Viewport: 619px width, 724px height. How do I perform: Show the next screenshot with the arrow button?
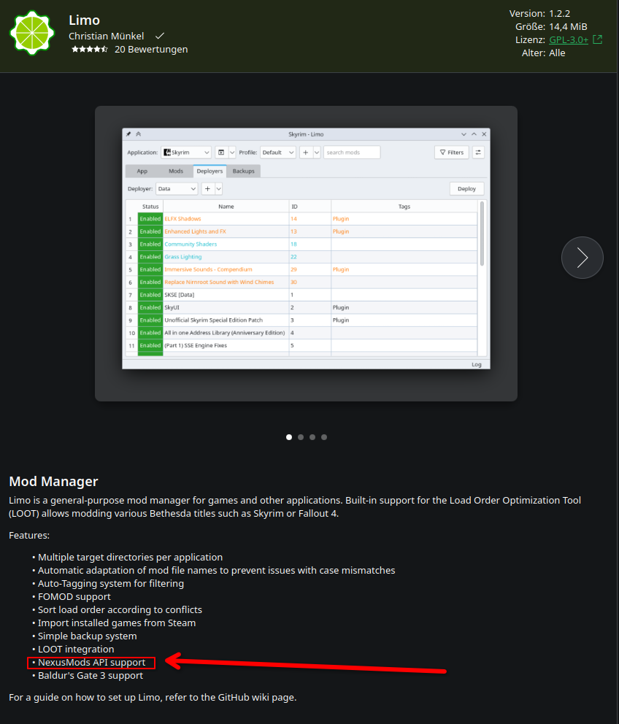pos(582,258)
